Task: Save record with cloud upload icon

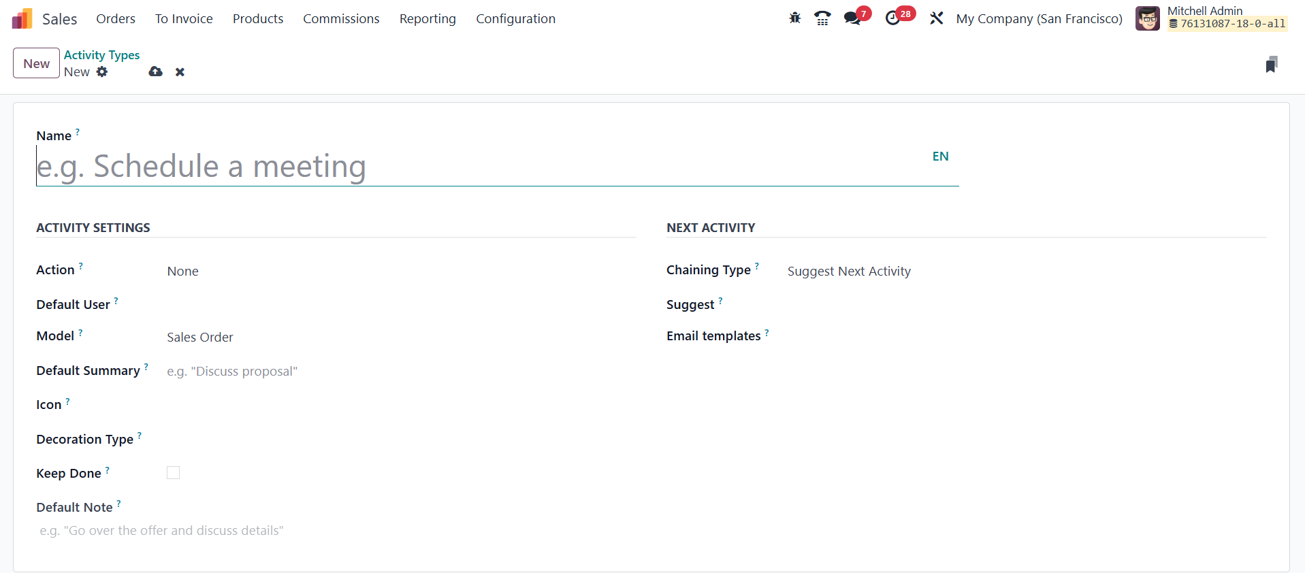Action: pyautogui.click(x=156, y=71)
